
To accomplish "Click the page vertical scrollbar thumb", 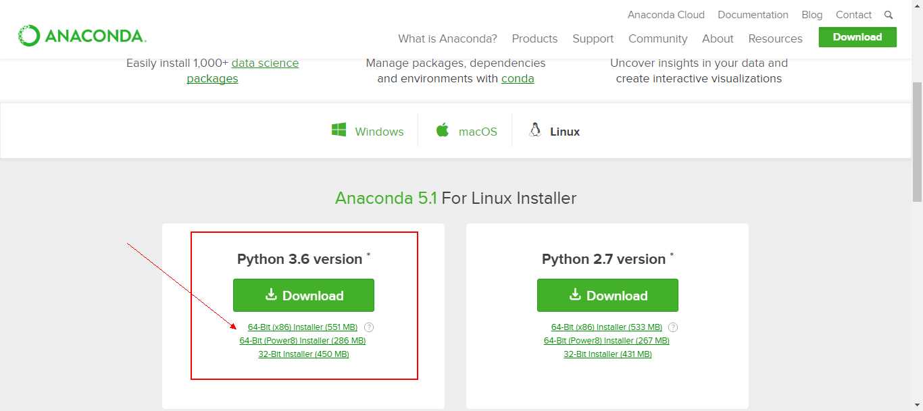I will click(x=917, y=140).
